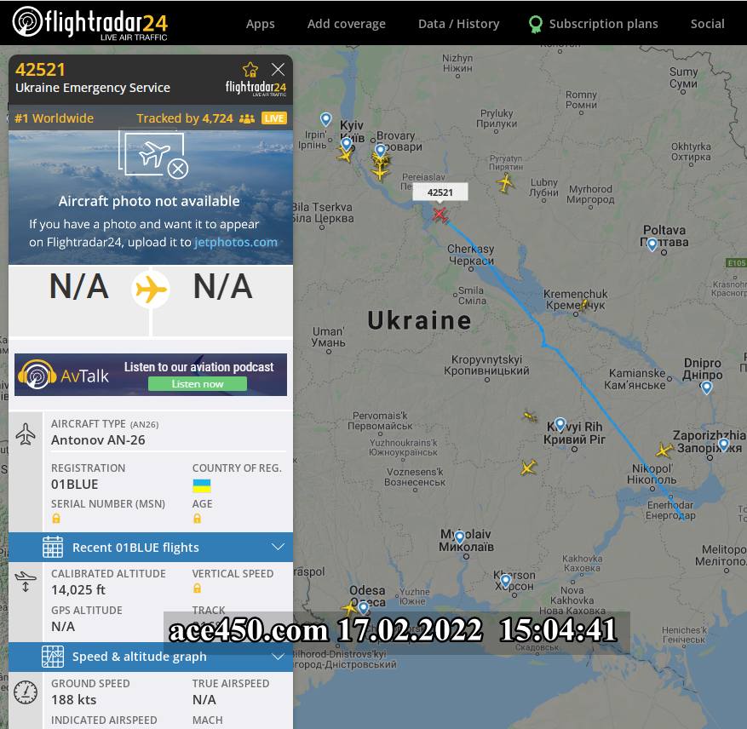The height and width of the screenshot is (729, 747).
Task: Click the LIVE badge in flight panel
Action: pos(274,118)
